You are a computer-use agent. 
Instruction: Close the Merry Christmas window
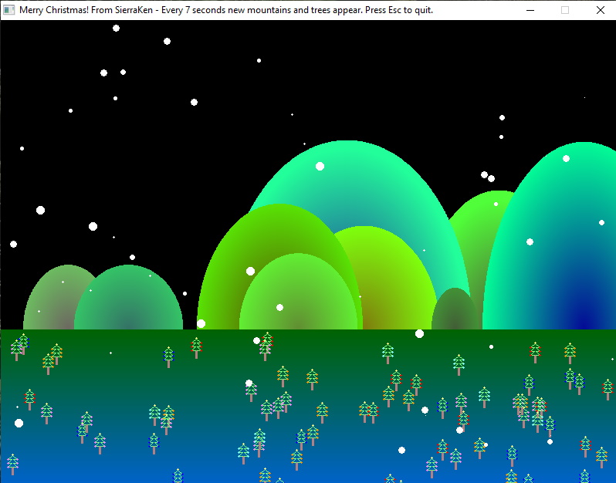click(601, 10)
